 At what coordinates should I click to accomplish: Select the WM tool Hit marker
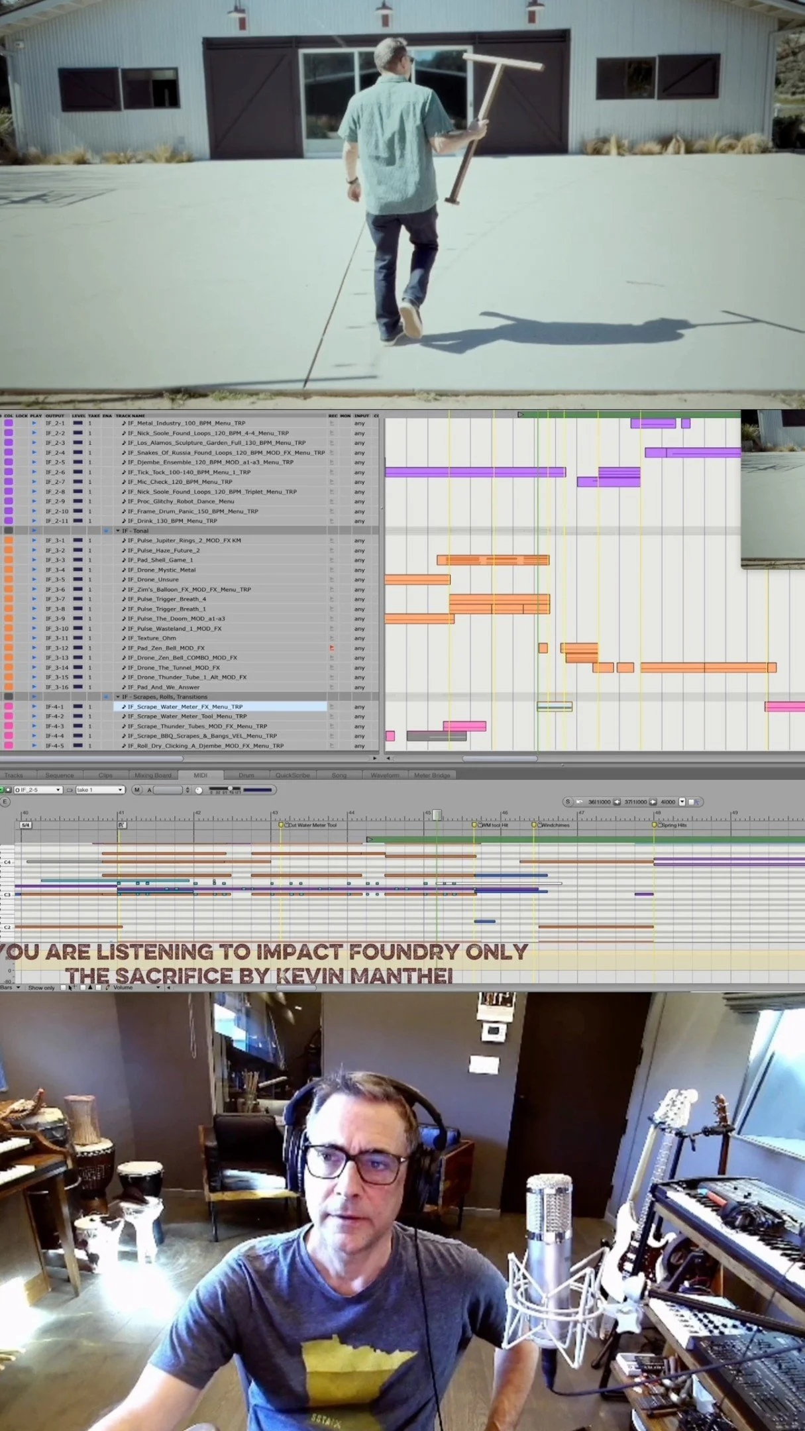pyautogui.click(x=490, y=825)
